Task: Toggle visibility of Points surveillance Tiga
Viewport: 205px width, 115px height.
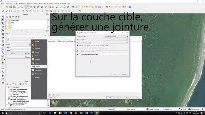Action: click(9, 89)
